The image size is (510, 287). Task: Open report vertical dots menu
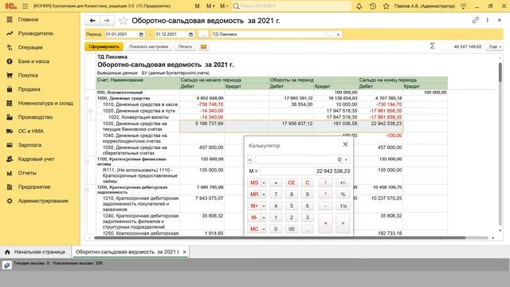(x=487, y=20)
